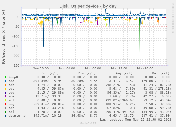
Task: Click the 'Mon 06:00' time axis label
Action: coord(93,68)
